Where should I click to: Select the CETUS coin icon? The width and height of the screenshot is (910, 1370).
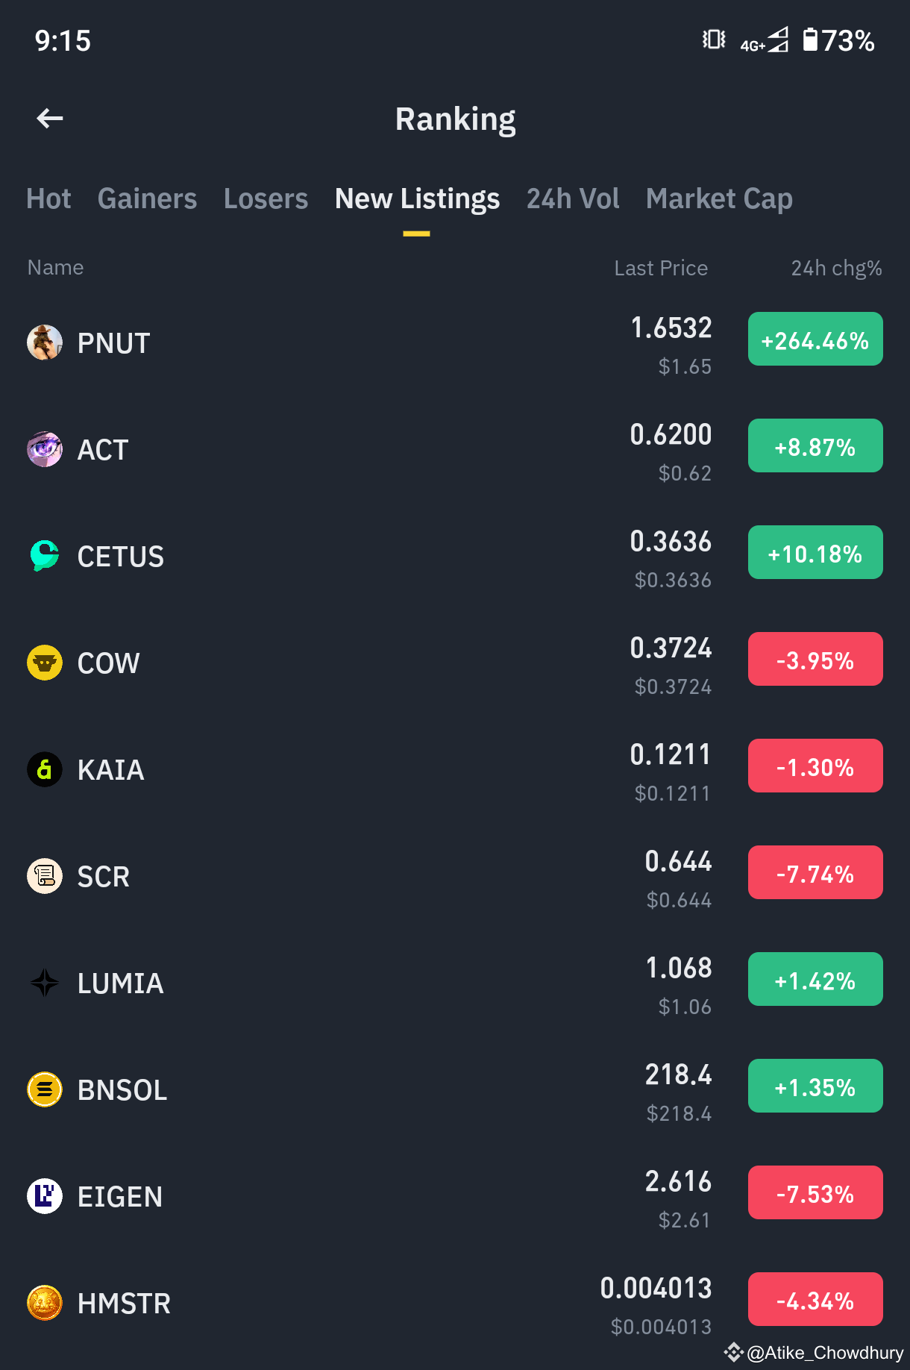coord(45,556)
